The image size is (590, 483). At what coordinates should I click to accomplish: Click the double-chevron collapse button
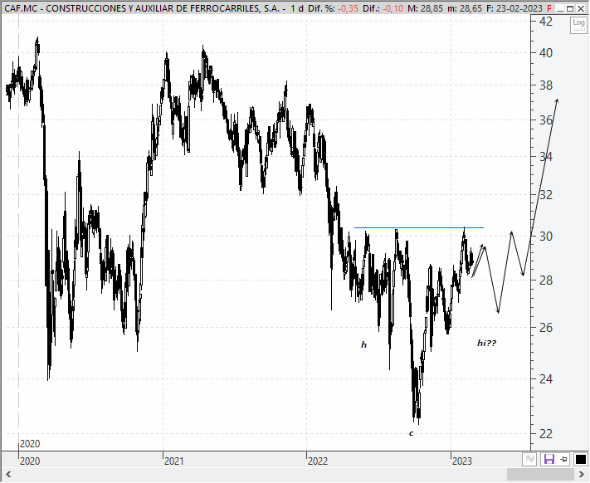point(529,459)
